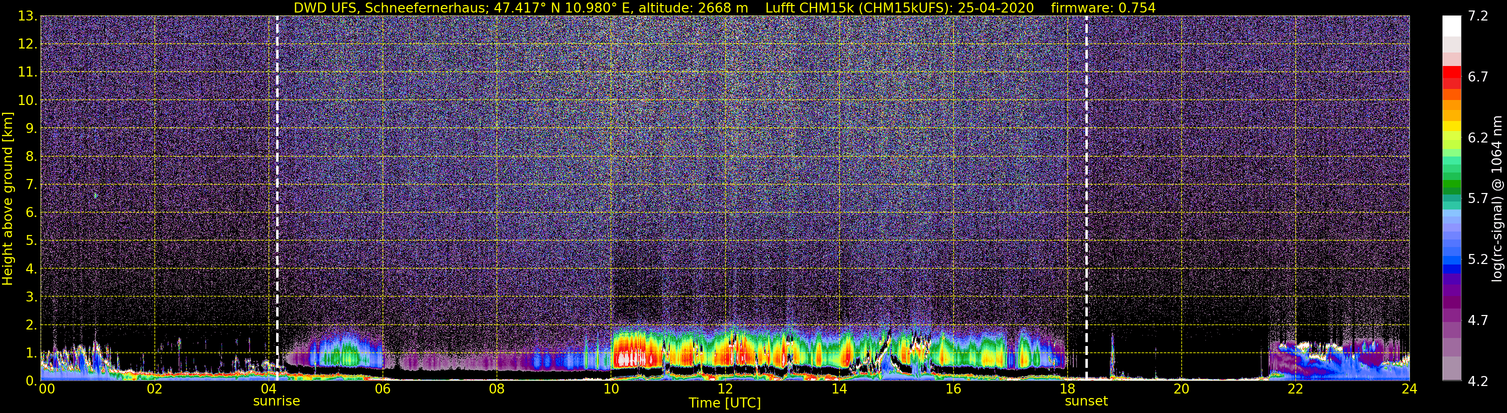Click the 'Time [UTC]' axis label
This screenshot has height=413, width=1507.
725,403
